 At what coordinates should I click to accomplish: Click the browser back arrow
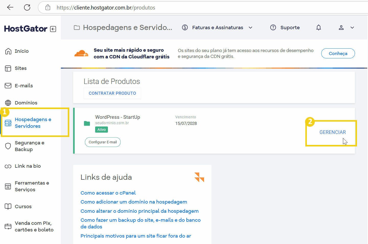tap(10, 7)
